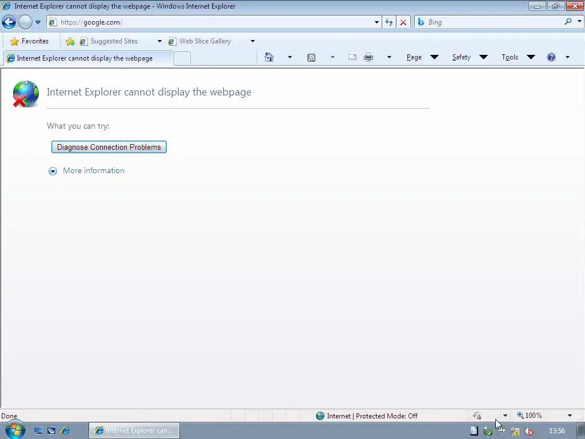This screenshot has width=585, height=439.
Task: Click the 100% zoom level button
Action: (530, 416)
